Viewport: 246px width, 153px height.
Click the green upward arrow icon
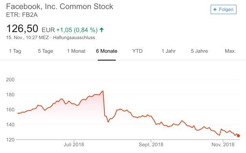coord(102,30)
